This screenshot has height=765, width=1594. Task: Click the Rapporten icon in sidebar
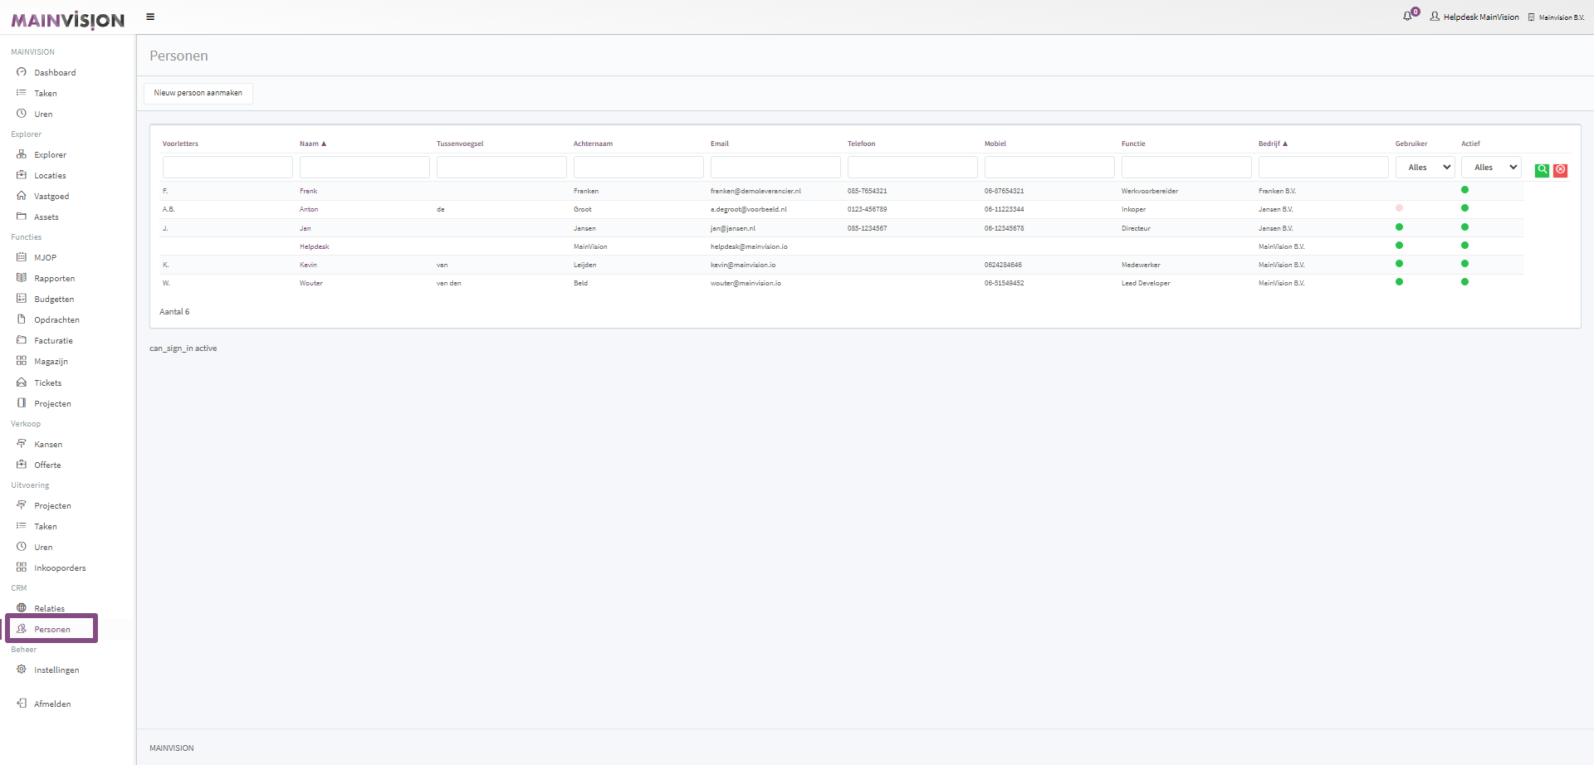[22, 278]
